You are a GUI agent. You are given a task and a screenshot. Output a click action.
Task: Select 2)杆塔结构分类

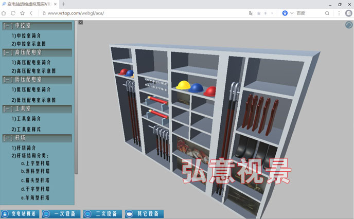[x=30, y=156]
